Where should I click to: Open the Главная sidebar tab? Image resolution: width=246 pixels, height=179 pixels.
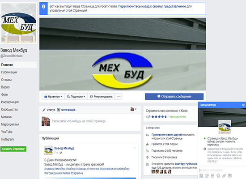[18, 65]
